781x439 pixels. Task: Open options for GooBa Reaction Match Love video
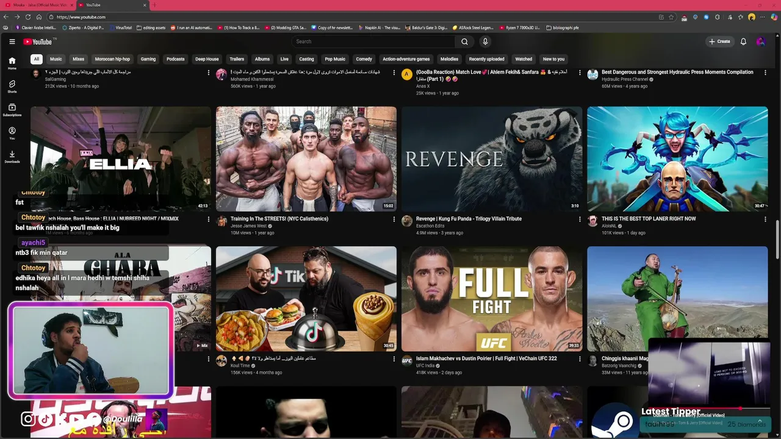580,73
